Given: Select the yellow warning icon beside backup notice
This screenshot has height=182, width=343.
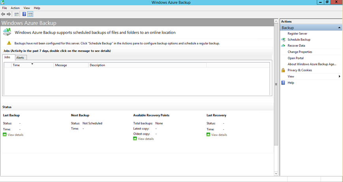Looking at the screenshot, I should [9, 43].
